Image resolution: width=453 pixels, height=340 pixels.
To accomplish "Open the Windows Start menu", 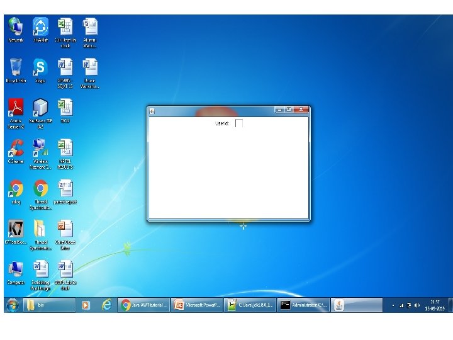I will (x=13, y=305).
